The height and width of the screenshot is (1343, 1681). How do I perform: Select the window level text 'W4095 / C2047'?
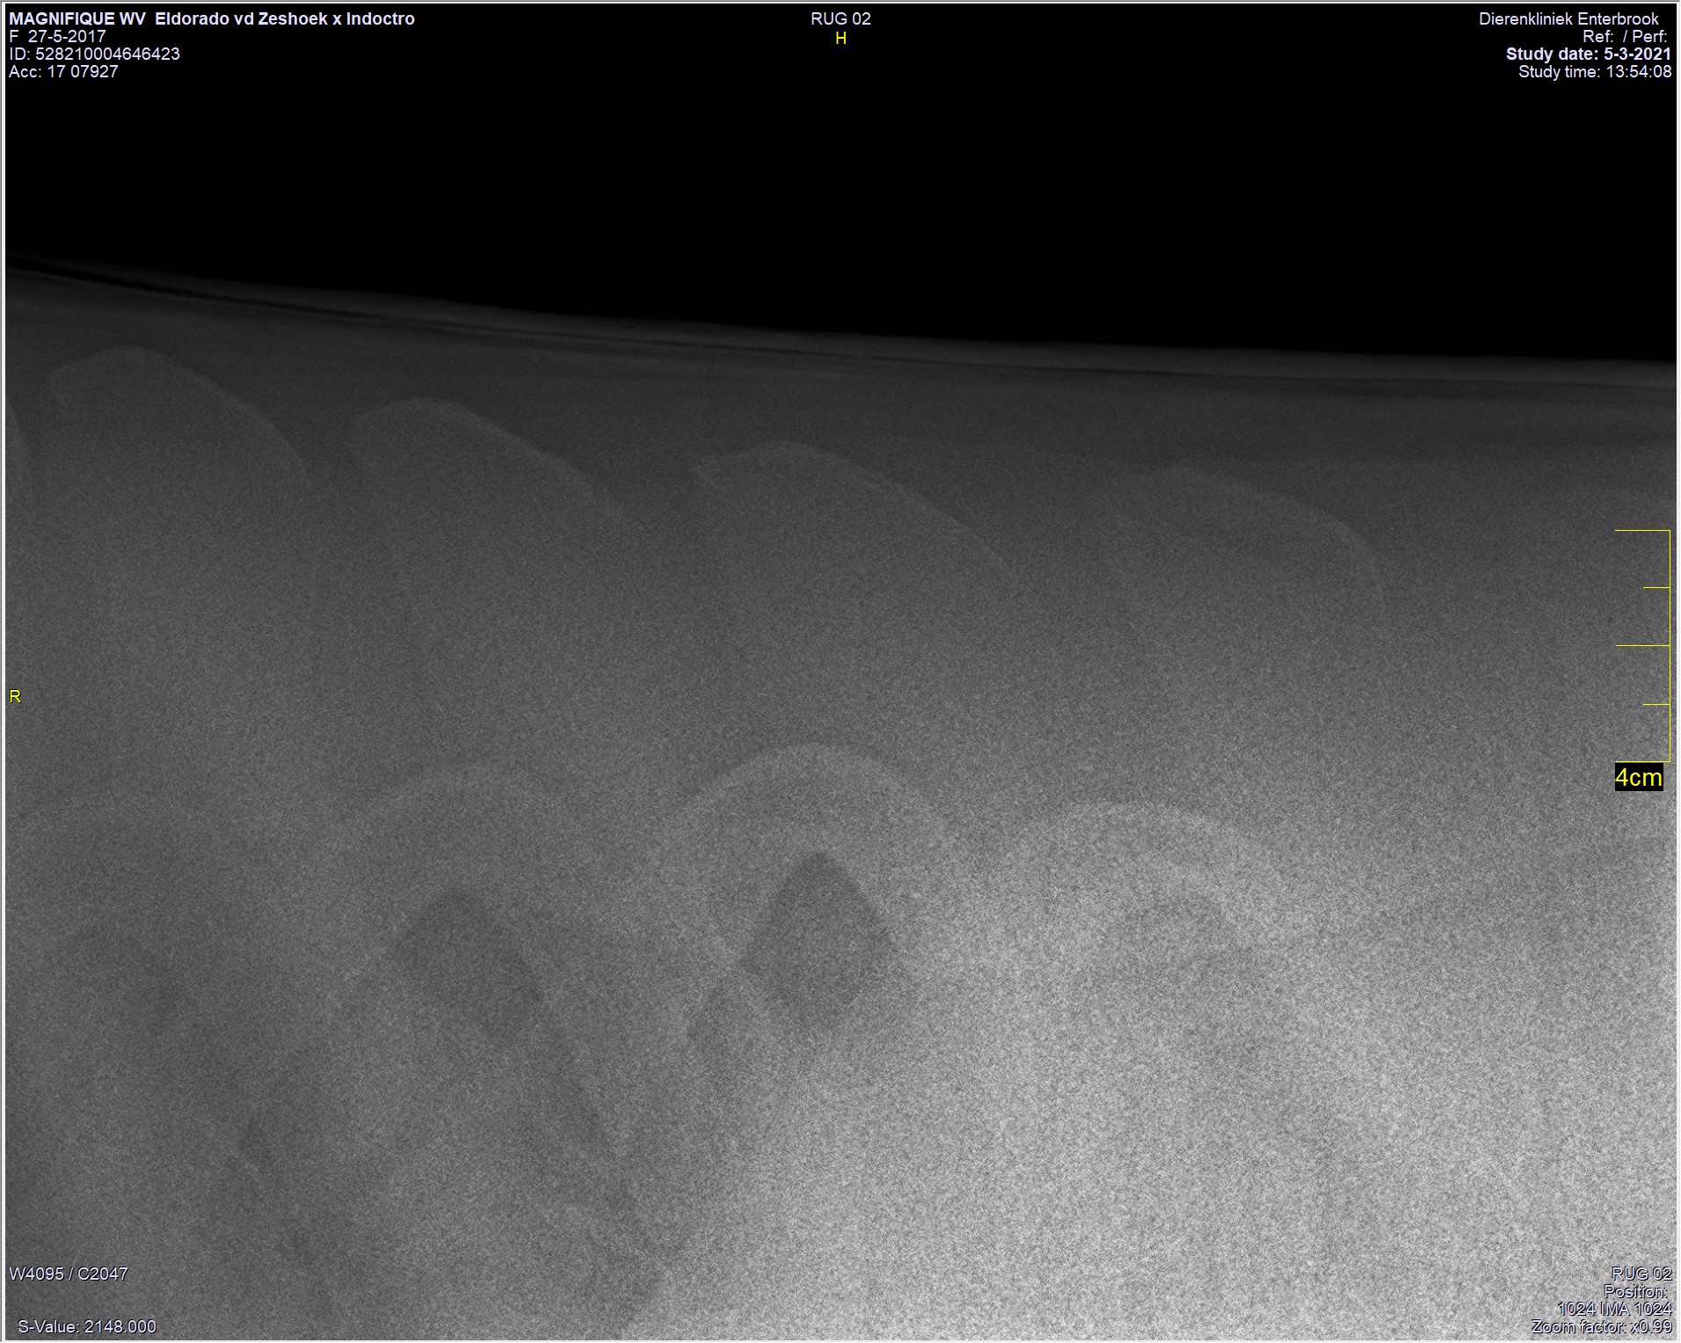[69, 1274]
